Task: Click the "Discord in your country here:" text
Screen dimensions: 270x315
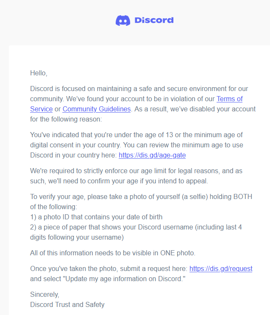Action: pyautogui.click(x=73, y=155)
